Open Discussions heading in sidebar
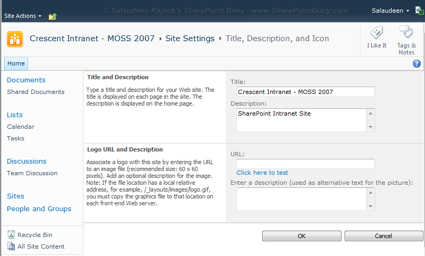The height and width of the screenshot is (256, 425). pyautogui.click(x=26, y=162)
